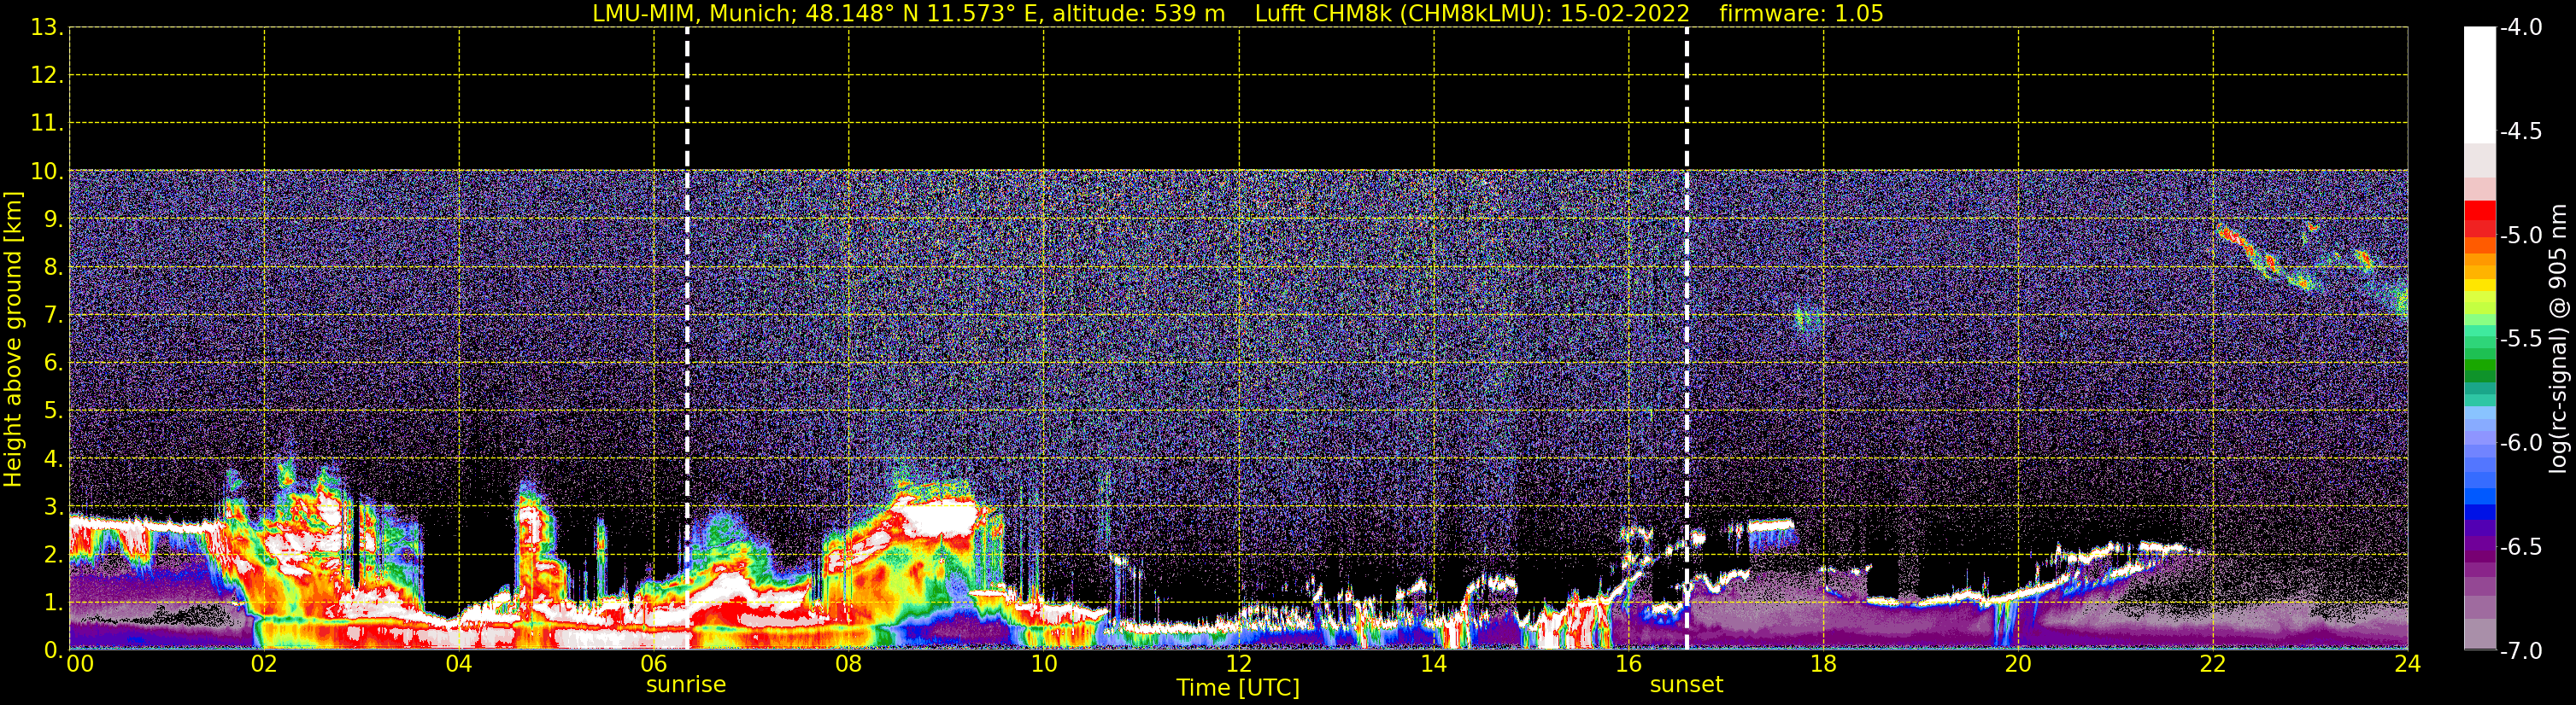Click the '3.' height axis tick label

click(54, 506)
